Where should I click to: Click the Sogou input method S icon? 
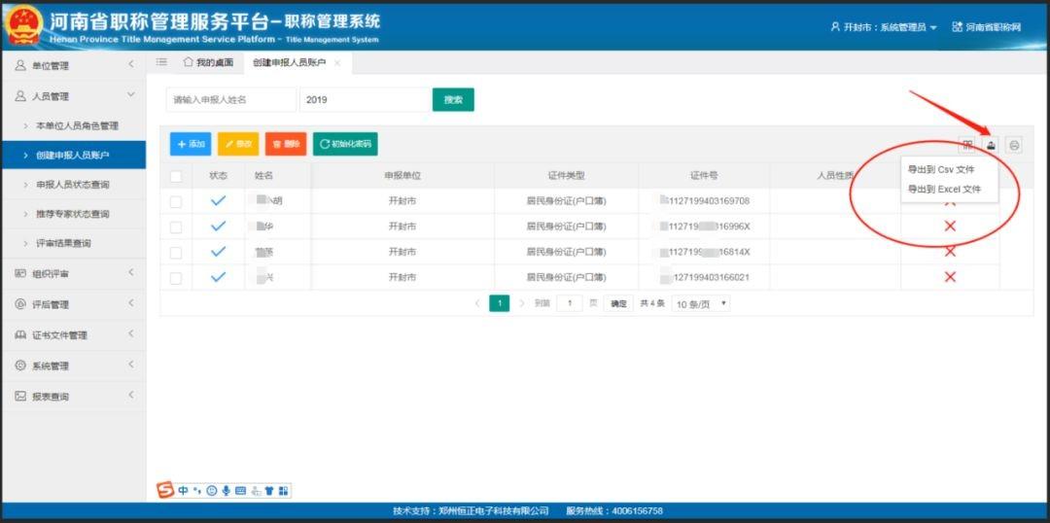(164, 490)
